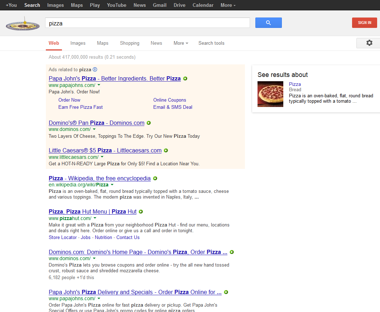The height and width of the screenshot is (312, 380).
Task: Open the Pizza Hut Menu result
Action: [x=92, y=212]
